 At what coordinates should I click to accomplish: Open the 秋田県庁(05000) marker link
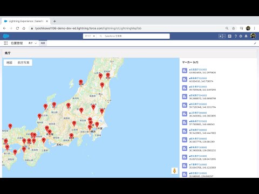pyautogui.click(x=198, y=104)
